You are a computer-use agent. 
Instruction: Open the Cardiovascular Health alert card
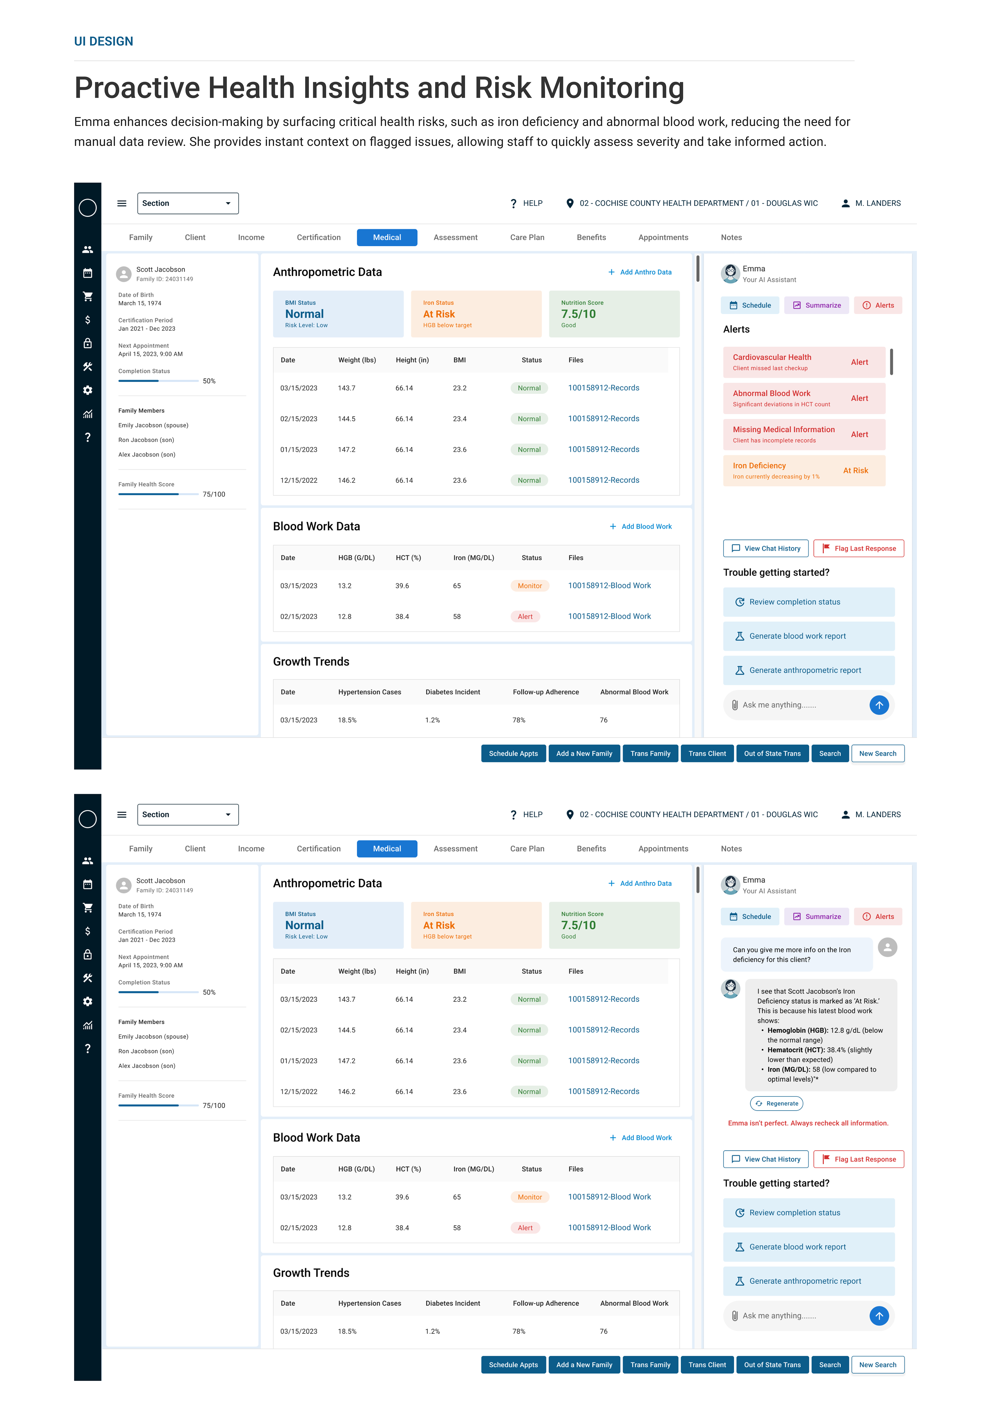[x=804, y=362]
